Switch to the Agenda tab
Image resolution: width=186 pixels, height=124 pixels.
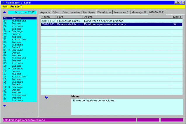tap(45, 13)
